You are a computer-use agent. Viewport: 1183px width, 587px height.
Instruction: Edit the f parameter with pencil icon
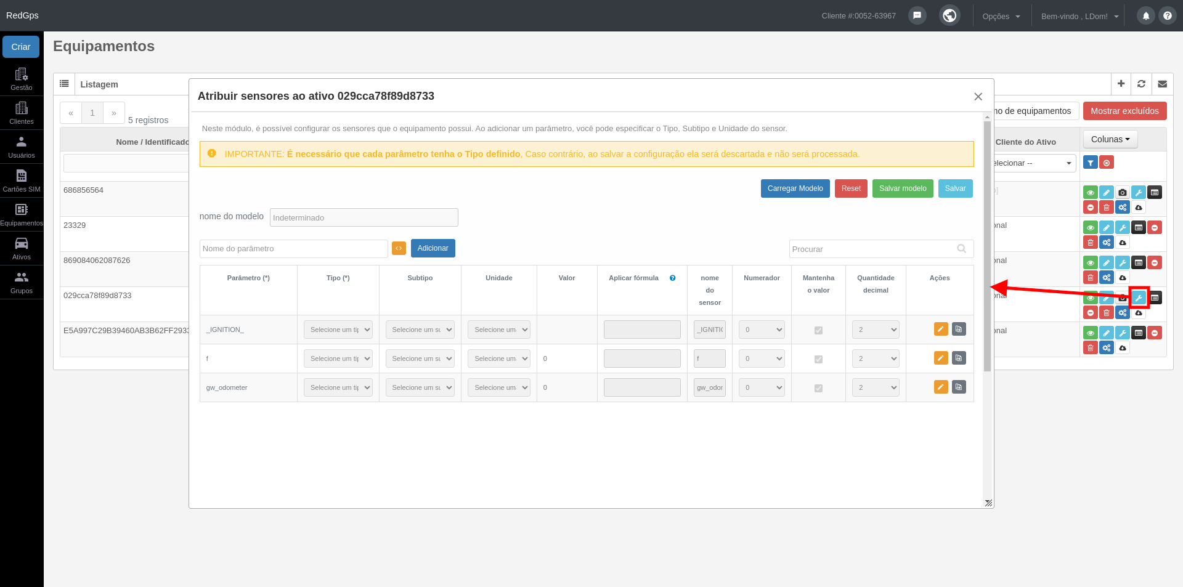click(x=941, y=358)
